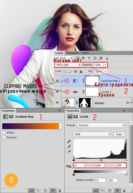Lock transparent pixels icon
Image resolution: width=133 pixels, height=193 pixels.
coord(65,71)
